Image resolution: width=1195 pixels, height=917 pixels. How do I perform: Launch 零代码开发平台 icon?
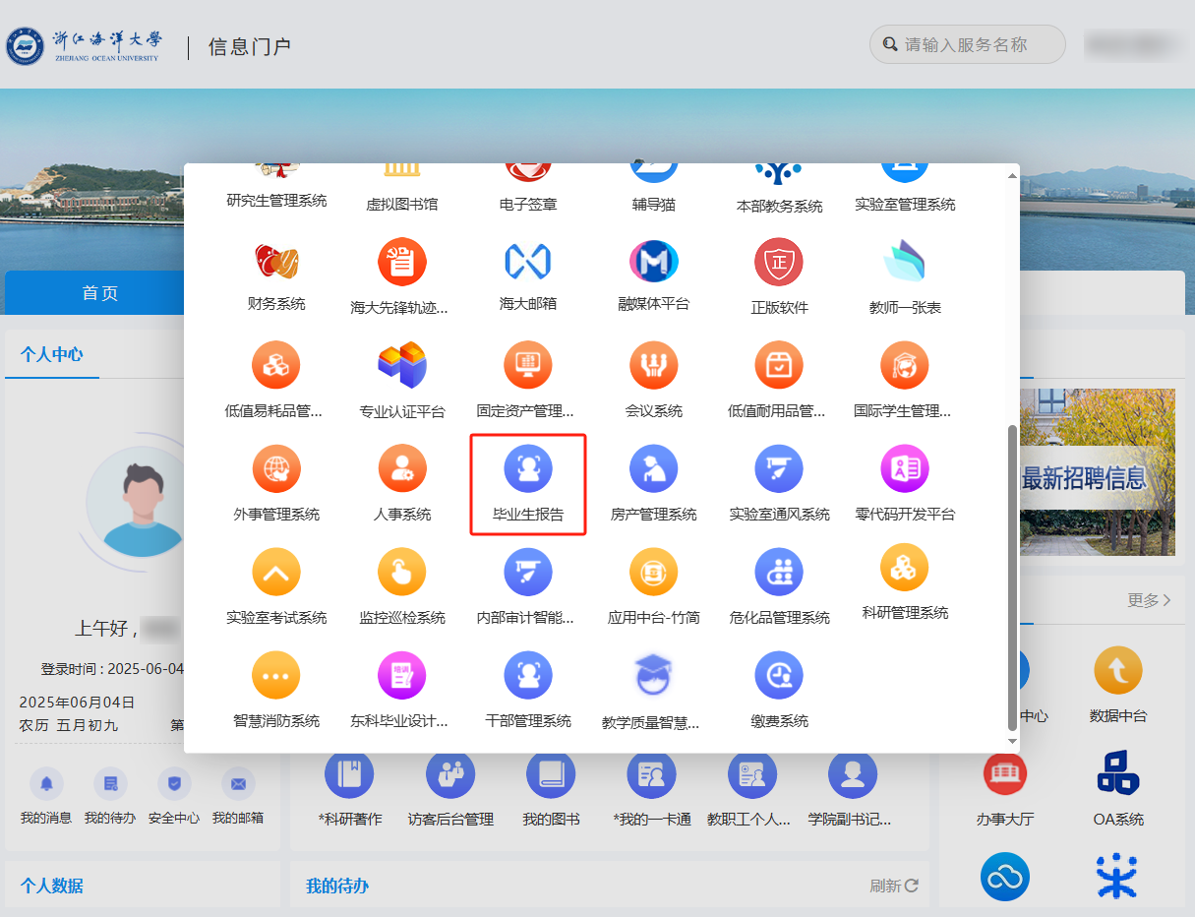point(905,469)
